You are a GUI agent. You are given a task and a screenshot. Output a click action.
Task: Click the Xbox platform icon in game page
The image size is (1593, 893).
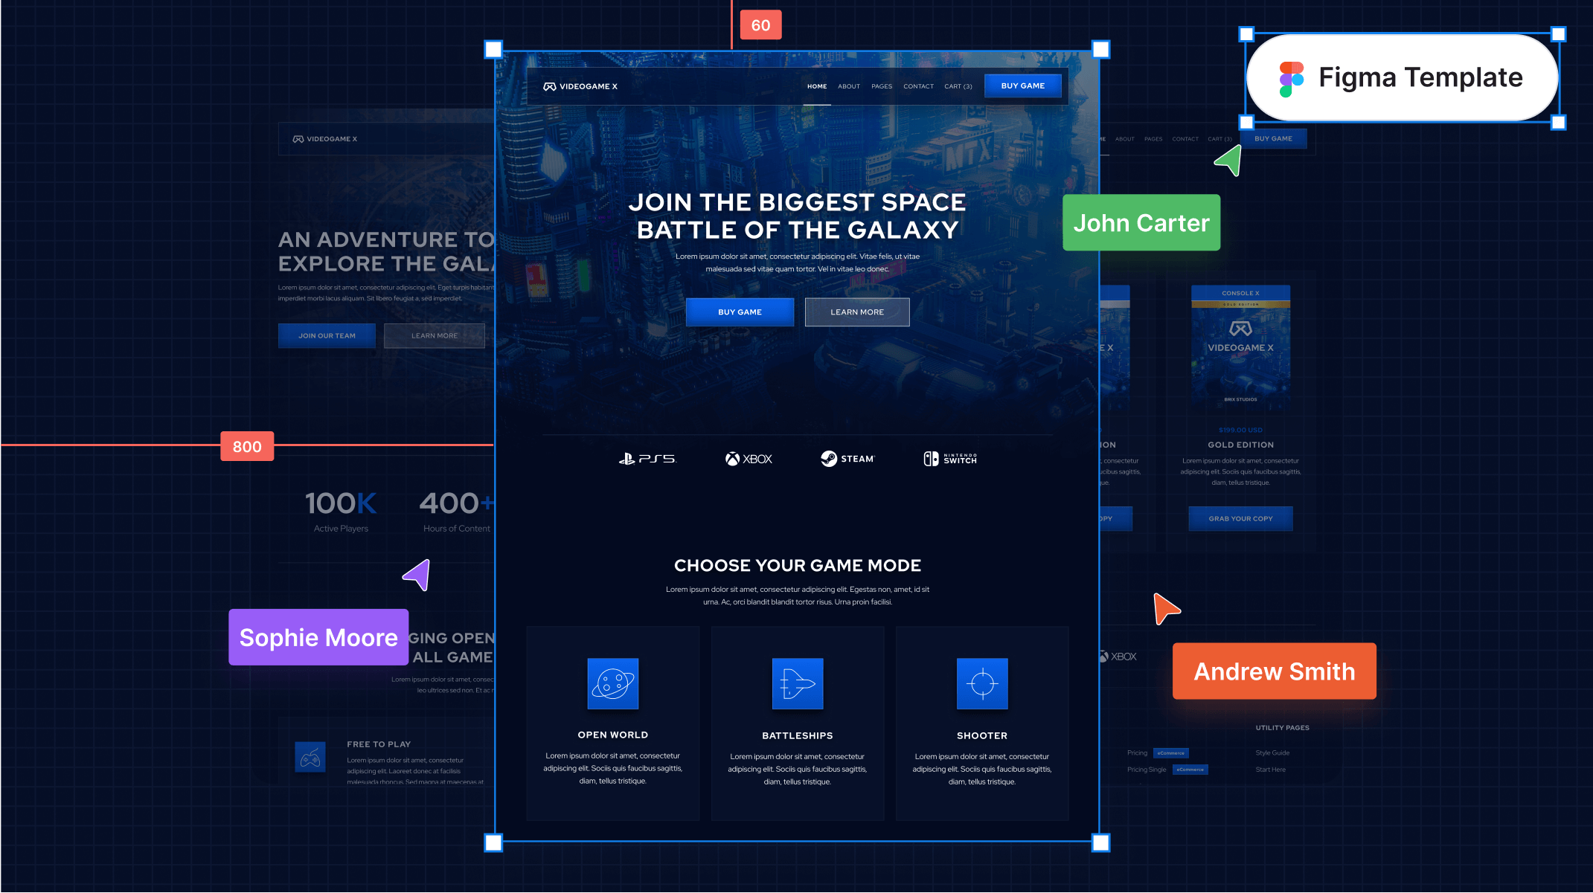click(749, 458)
